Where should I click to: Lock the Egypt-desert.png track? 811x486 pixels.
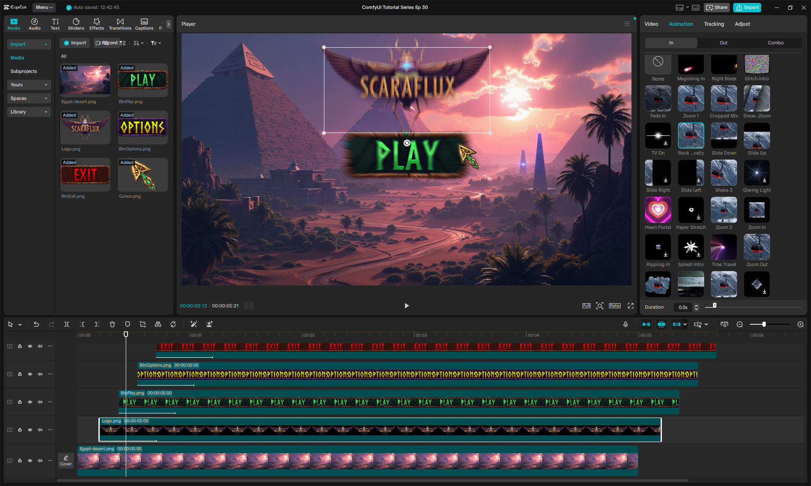20,461
